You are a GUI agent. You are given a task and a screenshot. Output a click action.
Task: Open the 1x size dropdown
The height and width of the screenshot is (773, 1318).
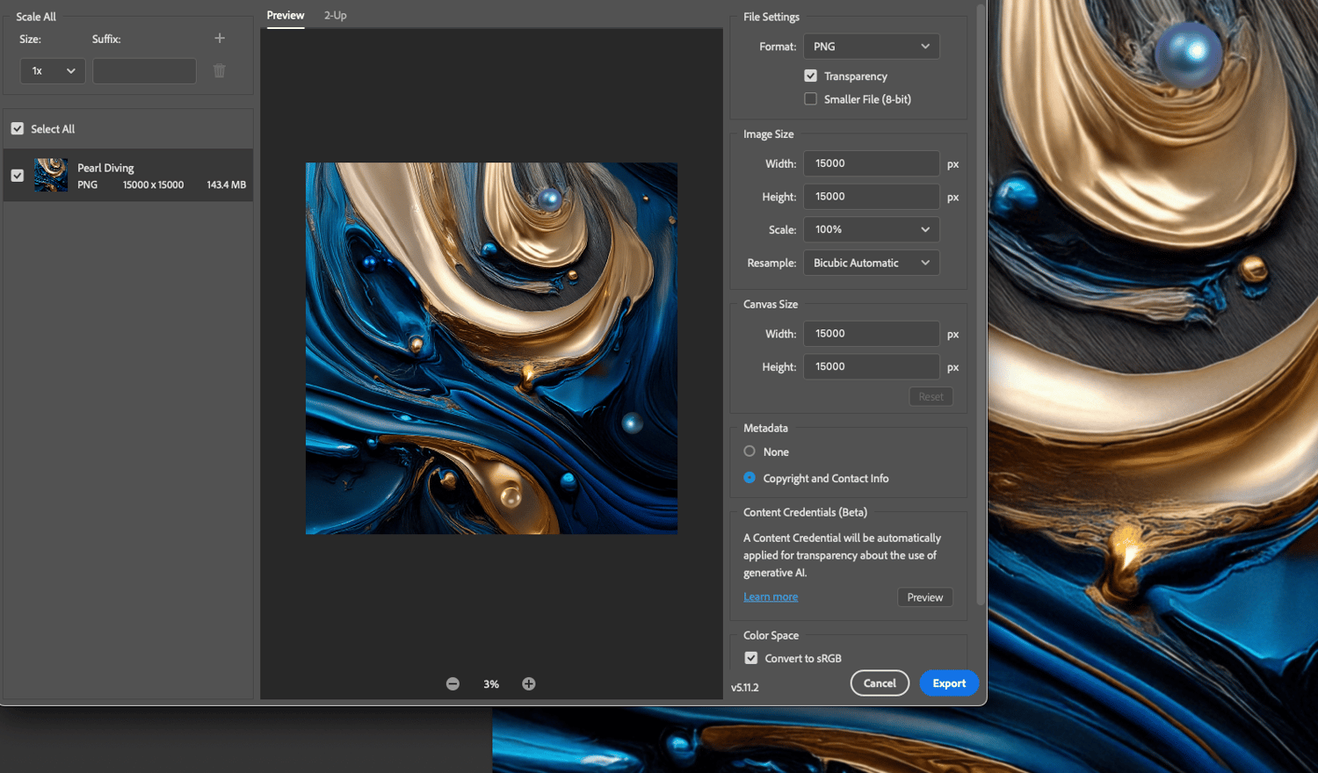(x=53, y=70)
